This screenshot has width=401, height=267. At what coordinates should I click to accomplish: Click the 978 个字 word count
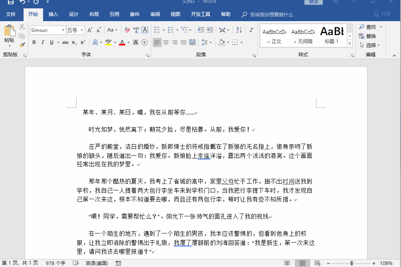[55, 263]
